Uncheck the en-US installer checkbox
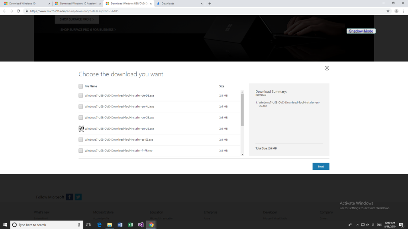This screenshot has width=408, height=229. pos(81,128)
